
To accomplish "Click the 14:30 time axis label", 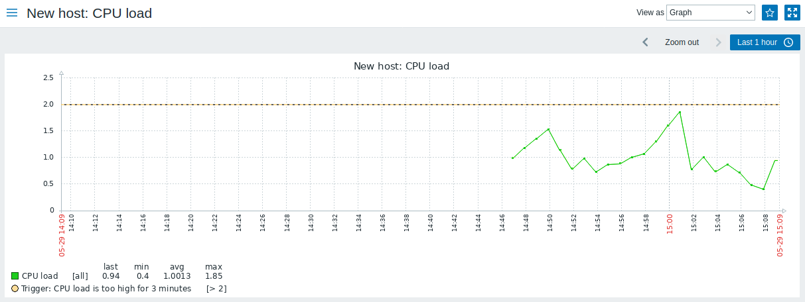I will (311, 222).
